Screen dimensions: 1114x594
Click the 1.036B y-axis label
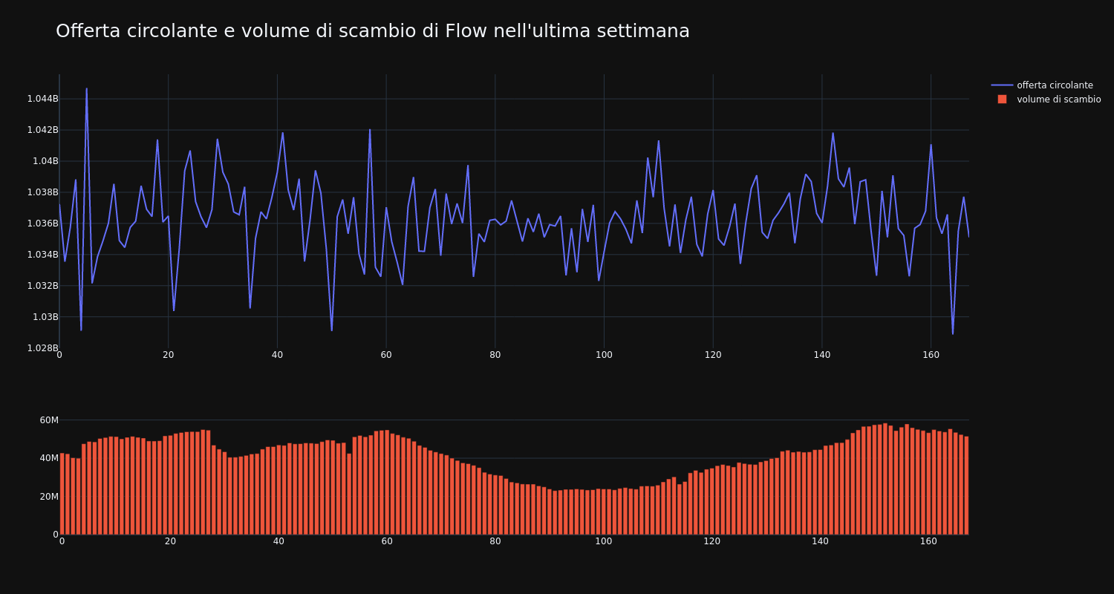coord(42,223)
